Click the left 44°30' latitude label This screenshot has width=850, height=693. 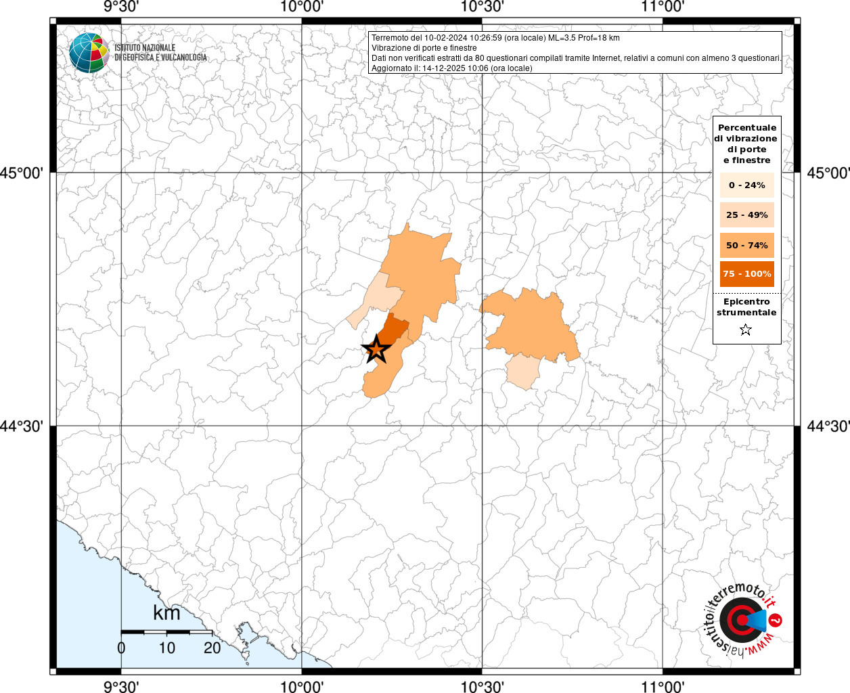(22, 426)
